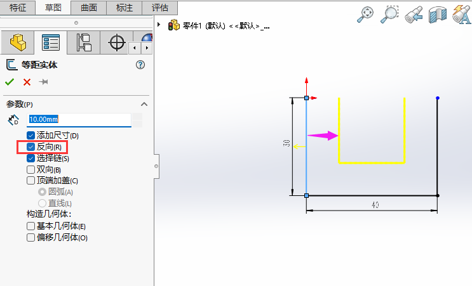The image size is (472, 286).
Task: Click the blue endpoint at top right
Action: click(x=438, y=98)
